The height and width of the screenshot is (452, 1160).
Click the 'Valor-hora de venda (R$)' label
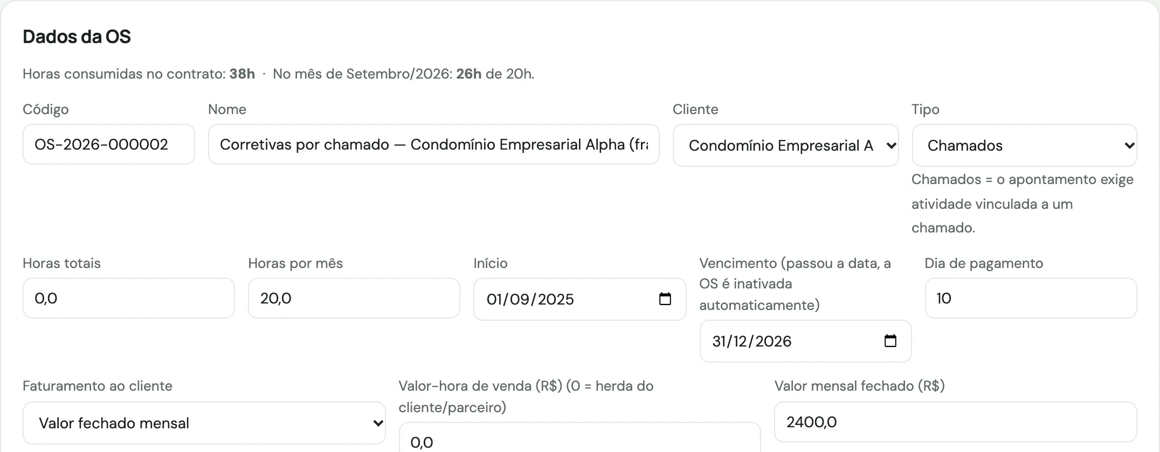point(526,397)
